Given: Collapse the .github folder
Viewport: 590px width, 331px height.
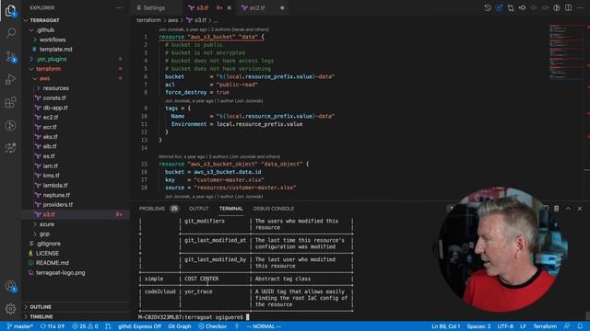Looking at the screenshot, I should click(76, 30).
